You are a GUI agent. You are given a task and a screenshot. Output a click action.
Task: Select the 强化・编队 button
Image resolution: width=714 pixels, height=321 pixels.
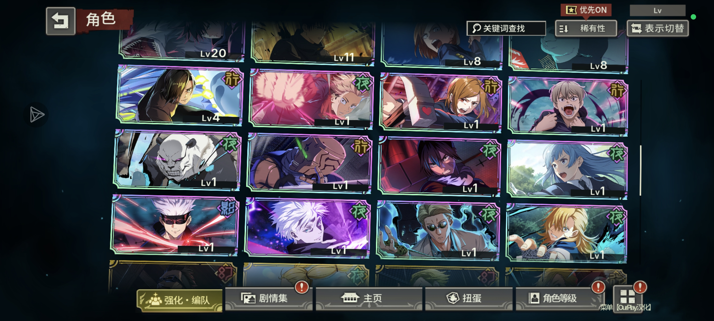[x=180, y=300]
